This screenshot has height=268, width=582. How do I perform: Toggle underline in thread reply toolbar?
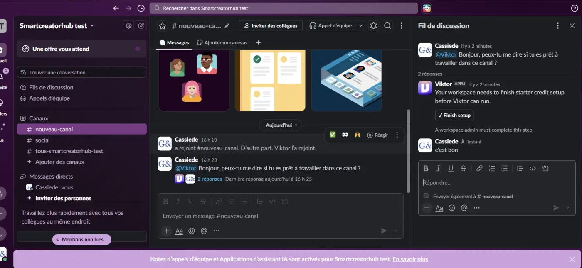[x=451, y=168]
